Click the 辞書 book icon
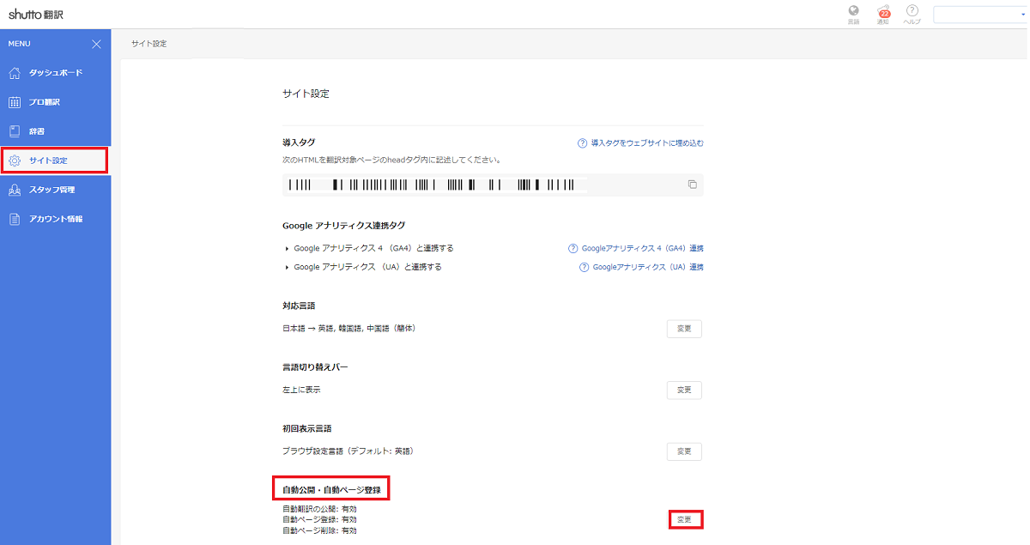The width and height of the screenshot is (1030, 545). (15, 131)
